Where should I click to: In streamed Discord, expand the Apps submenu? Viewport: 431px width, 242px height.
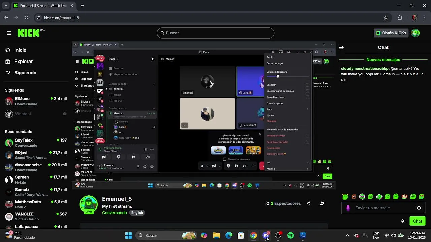click(288, 109)
